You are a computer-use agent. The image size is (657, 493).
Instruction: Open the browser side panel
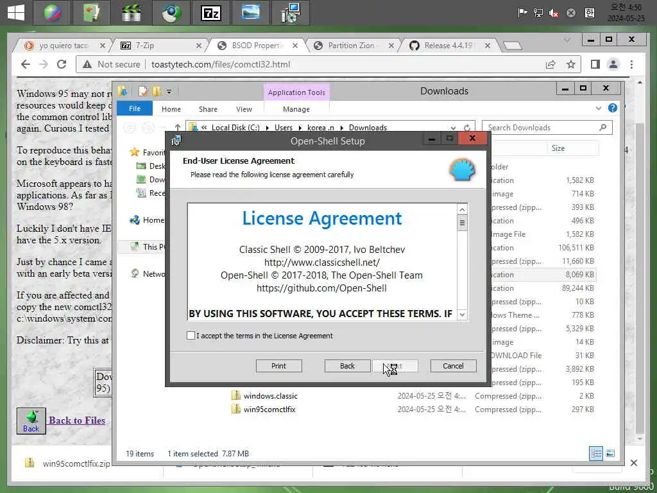[595, 64]
